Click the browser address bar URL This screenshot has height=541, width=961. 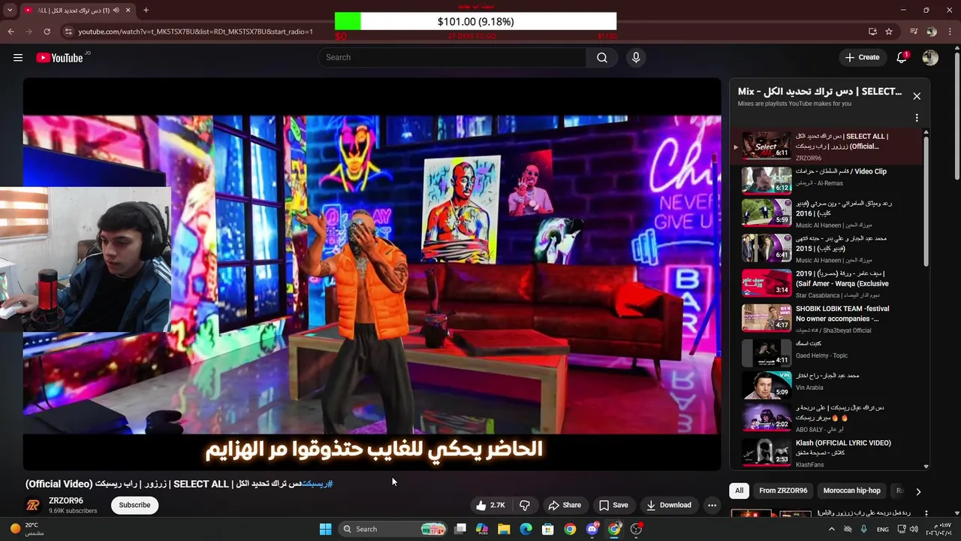[x=195, y=32]
